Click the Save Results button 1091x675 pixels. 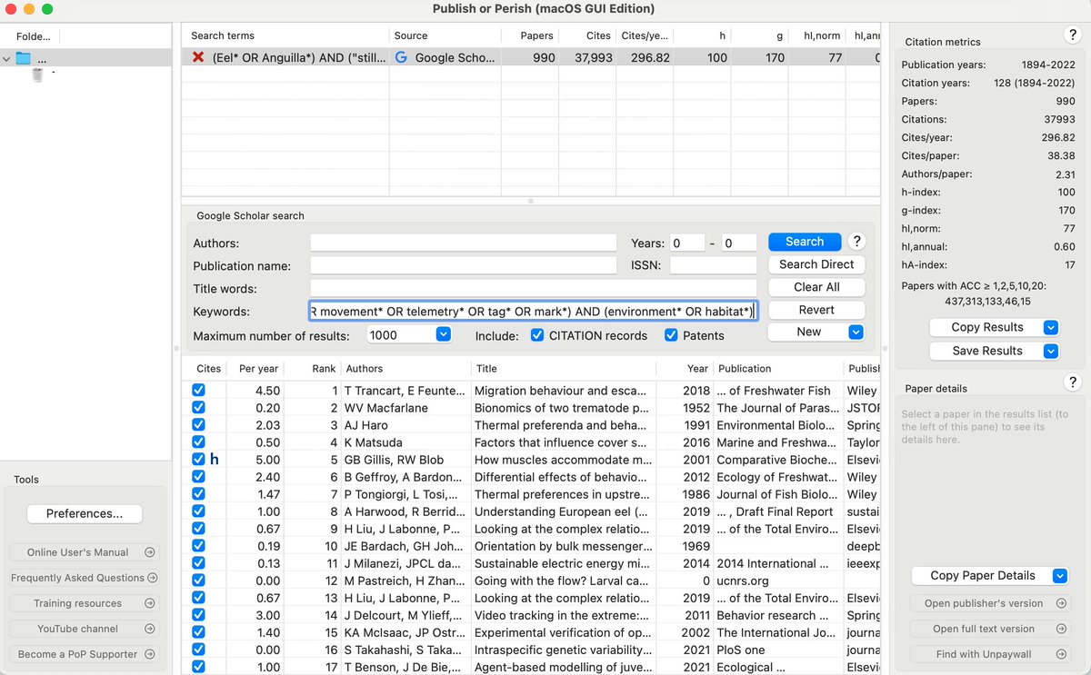pos(987,351)
